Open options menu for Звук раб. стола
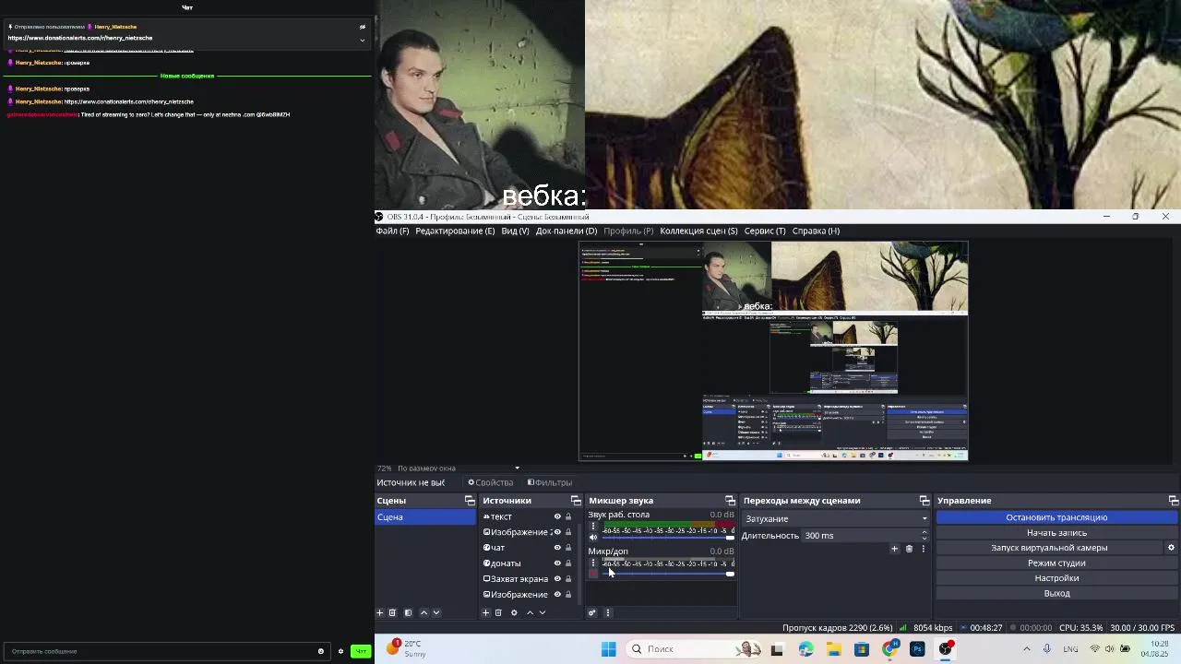Viewport: 1181px width, 664px height. click(x=593, y=527)
